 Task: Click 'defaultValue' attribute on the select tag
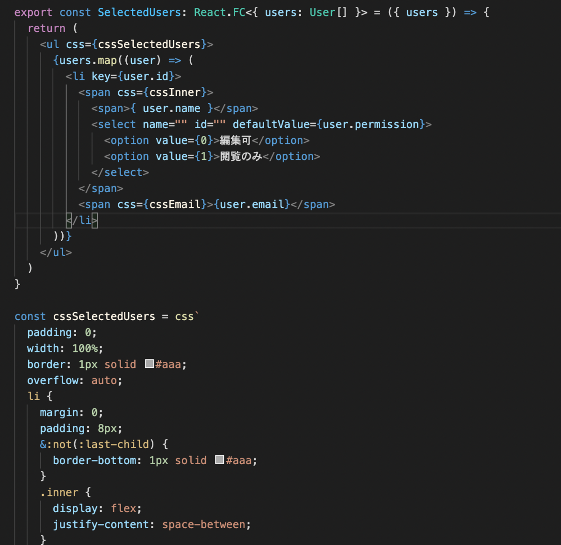click(271, 124)
